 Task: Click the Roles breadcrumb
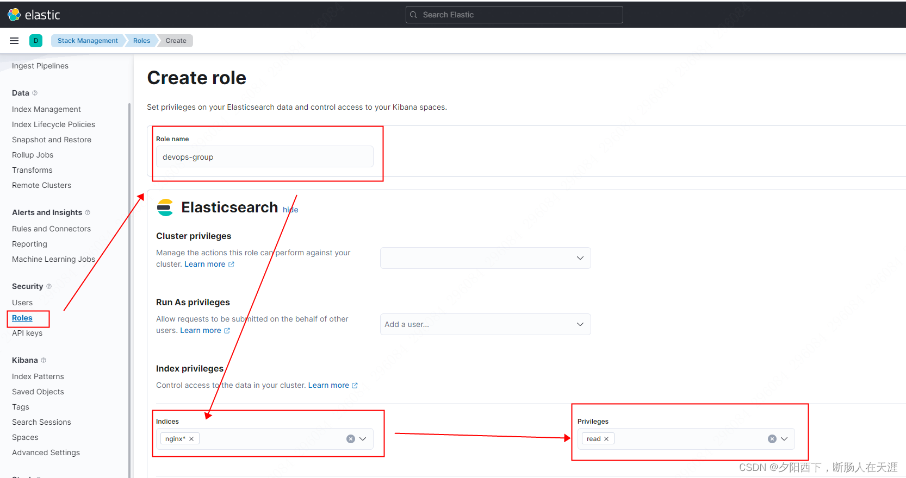[141, 41]
